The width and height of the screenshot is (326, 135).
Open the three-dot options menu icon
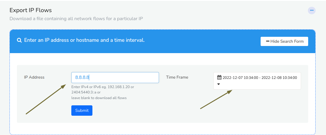click(x=312, y=10)
